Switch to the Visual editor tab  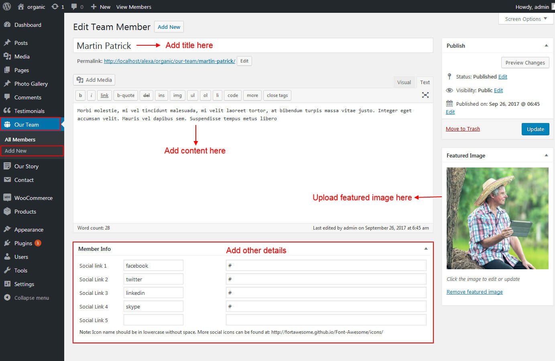click(x=404, y=82)
